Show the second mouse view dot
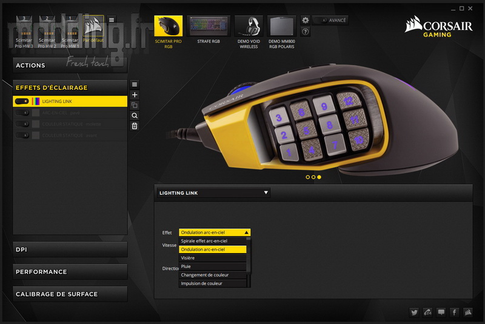The width and height of the screenshot is (485, 324). pyautogui.click(x=313, y=177)
